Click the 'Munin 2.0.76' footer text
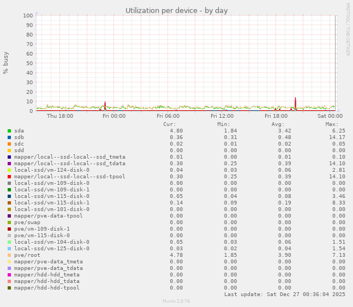 click(x=176, y=301)
